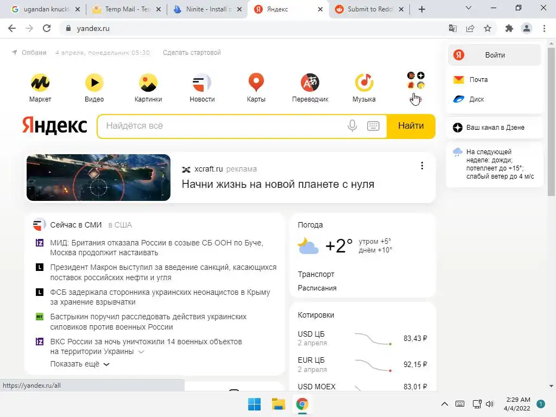Open Chrome extensions puzzle icon
The width and height of the screenshot is (556, 417).
(509, 28)
